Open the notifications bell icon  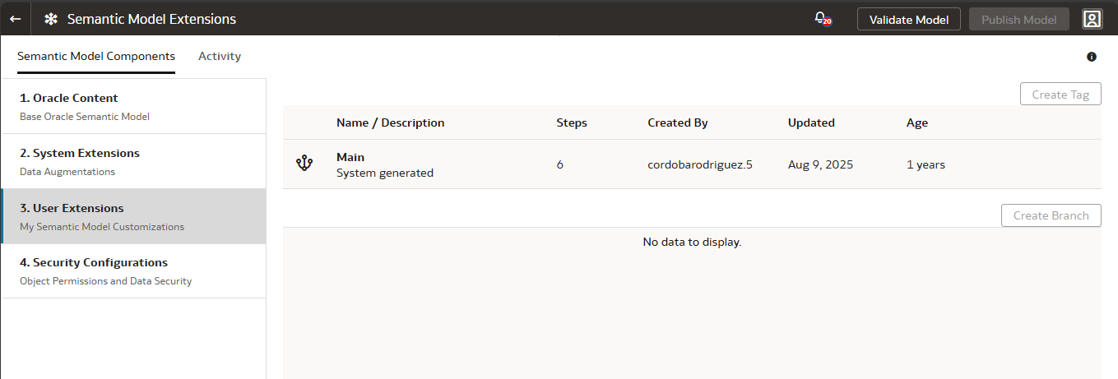(821, 18)
